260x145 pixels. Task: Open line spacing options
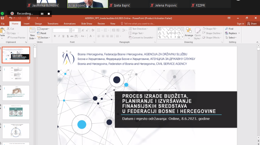pyautogui.click(x=124, y=30)
